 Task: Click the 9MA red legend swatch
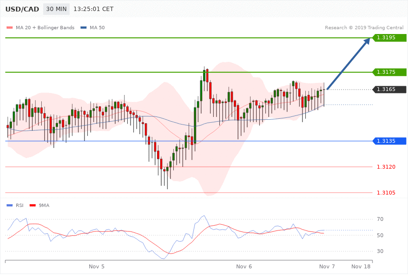pos(33,206)
